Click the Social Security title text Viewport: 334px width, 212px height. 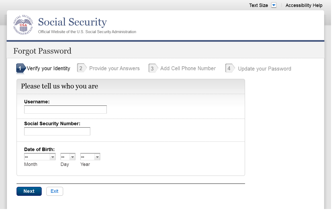72,22
